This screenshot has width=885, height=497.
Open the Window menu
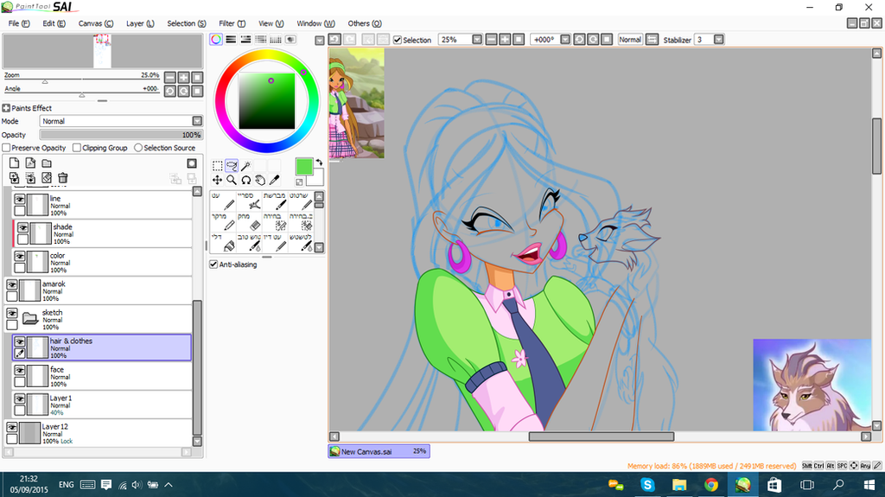(315, 23)
